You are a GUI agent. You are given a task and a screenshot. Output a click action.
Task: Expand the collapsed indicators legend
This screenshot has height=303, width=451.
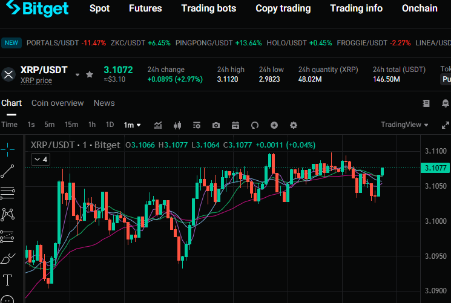click(41, 159)
